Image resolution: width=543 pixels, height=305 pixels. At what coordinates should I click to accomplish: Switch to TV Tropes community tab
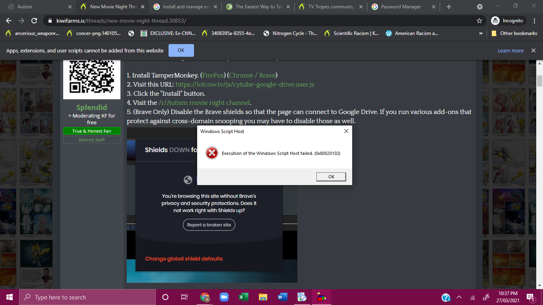point(331,7)
